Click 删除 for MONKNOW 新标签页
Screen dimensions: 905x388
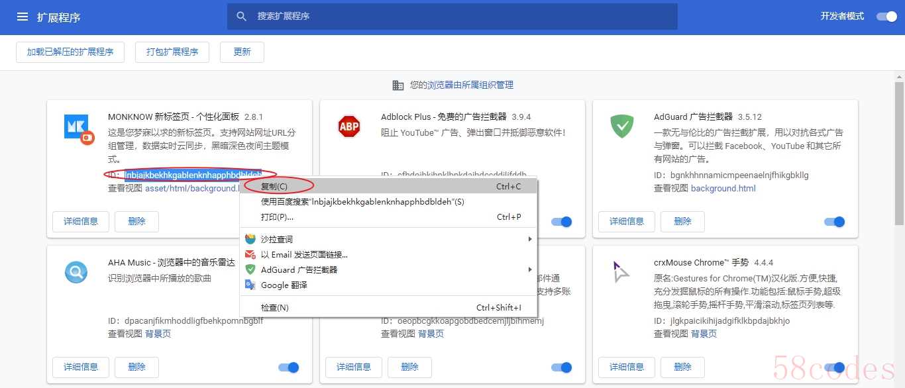136,221
